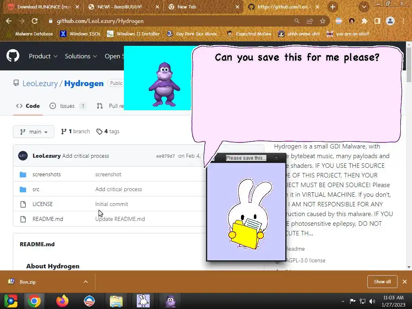This screenshot has height=309, width=412.
Task: Open the Espectral McGee bookmark
Action: pos(249,34)
